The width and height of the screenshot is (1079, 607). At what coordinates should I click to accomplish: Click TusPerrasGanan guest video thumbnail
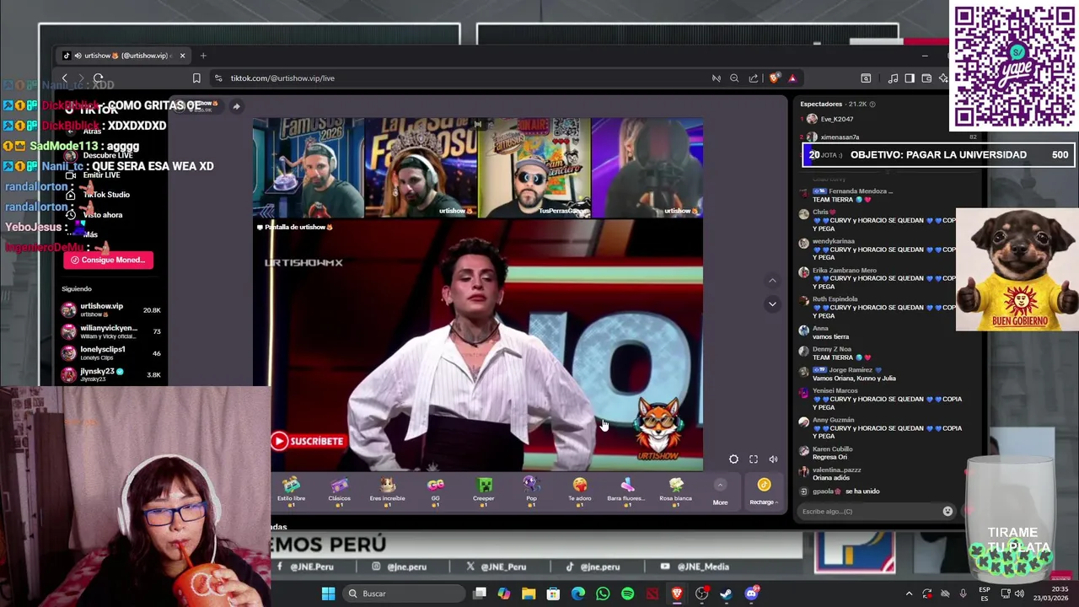point(534,168)
